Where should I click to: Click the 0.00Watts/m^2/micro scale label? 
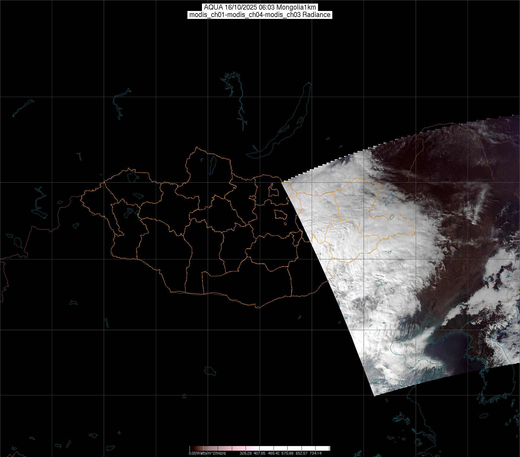(x=207, y=453)
